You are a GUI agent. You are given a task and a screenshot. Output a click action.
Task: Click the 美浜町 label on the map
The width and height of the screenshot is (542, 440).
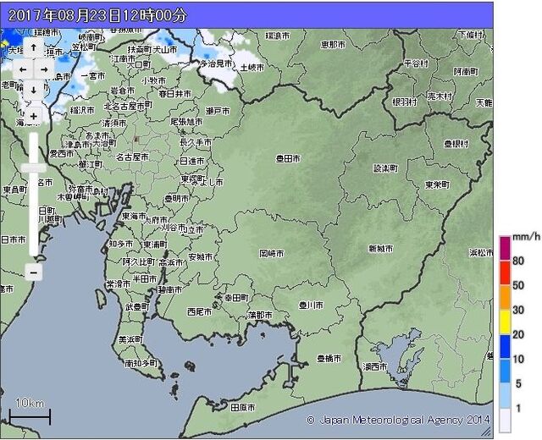click(x=130, y=339)
